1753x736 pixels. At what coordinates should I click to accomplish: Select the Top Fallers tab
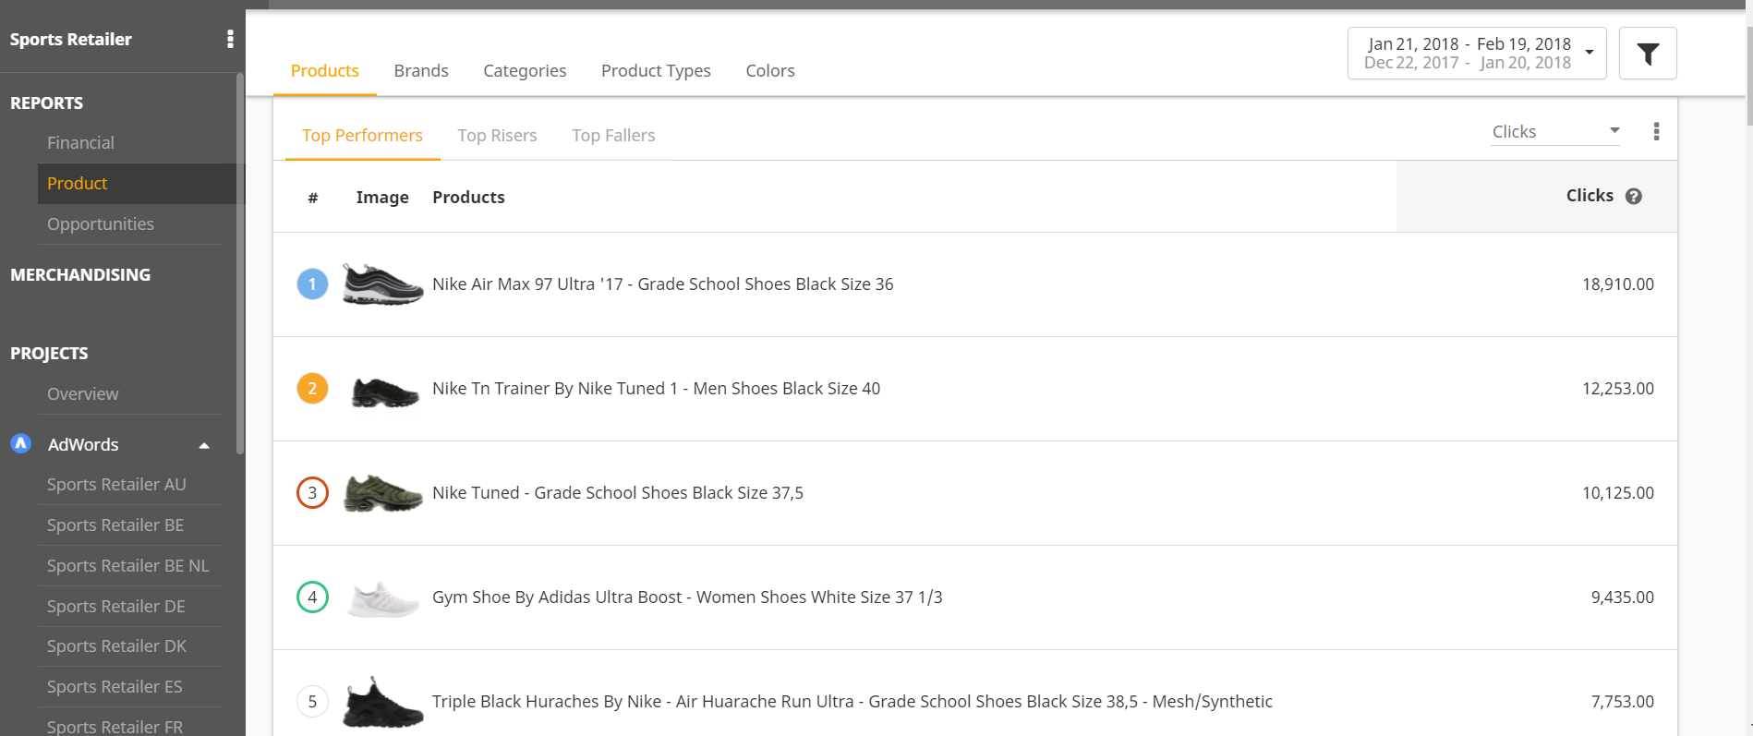tap(613, 136)
